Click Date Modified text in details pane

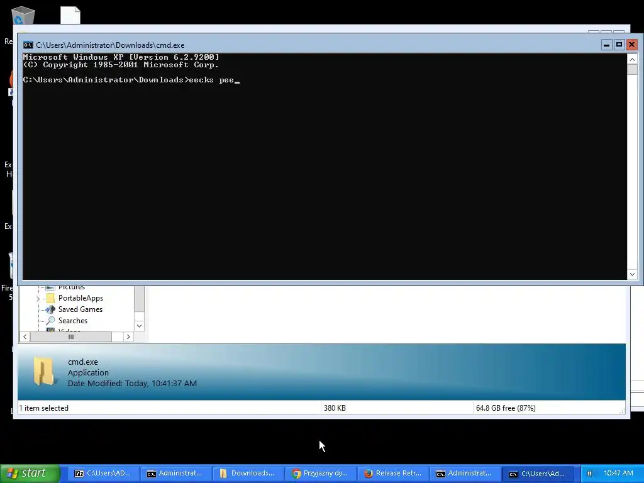coord(132,383)
